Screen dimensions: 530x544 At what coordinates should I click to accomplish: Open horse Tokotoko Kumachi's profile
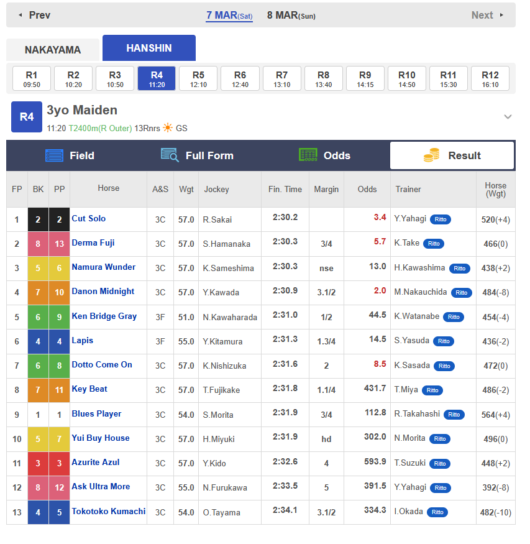coord(109,512)
